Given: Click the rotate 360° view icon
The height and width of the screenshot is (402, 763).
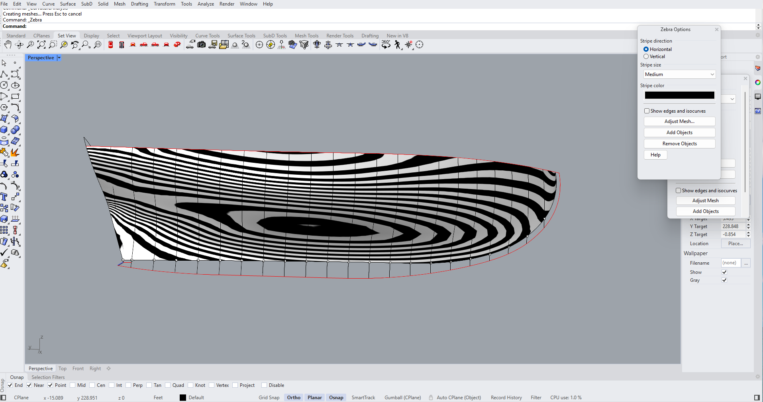Looking at the screenshot, I should tap(386, 45).
